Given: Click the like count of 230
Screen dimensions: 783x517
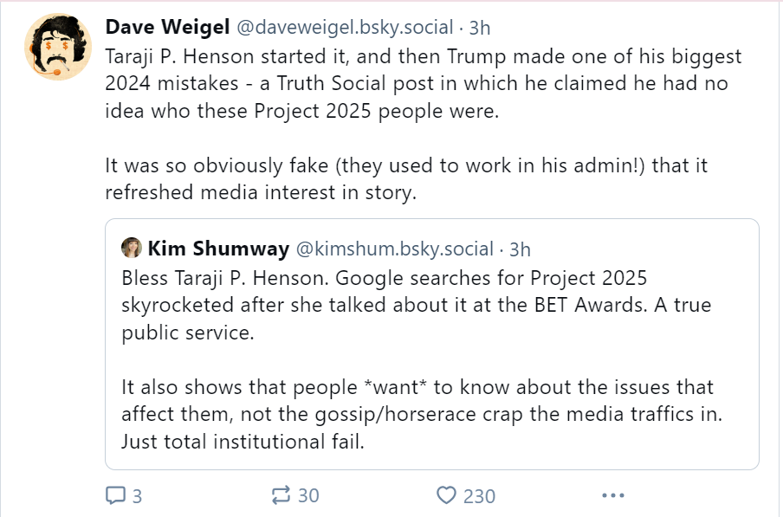Looking at the screenshot, I should (x=479, y=496).
